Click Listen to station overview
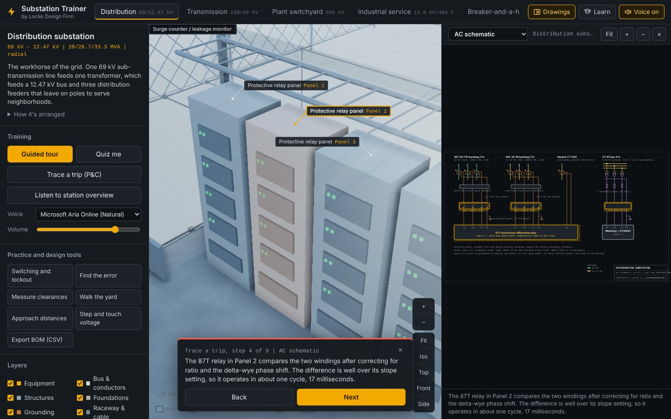Viewport: 671px width, 419px height. tap(74, 195)
